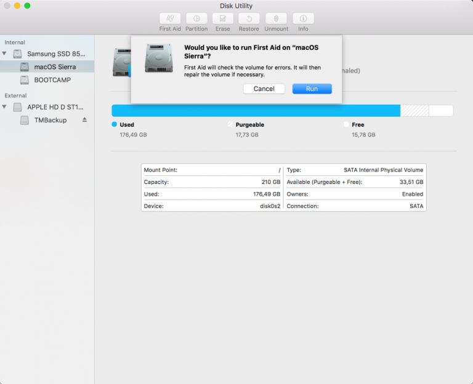Collapse the Samsung SSD disclosure triangle
Viewport: 473px width, 384px height.
pyautogui.click(x=4, y=54)
